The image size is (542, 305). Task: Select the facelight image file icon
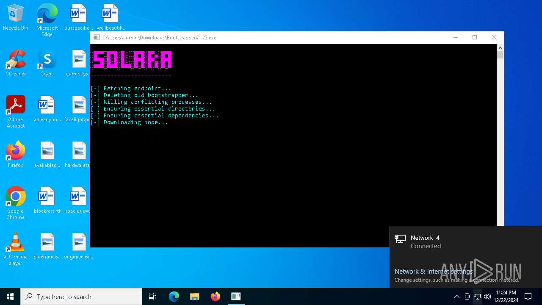click(x=78, y=109)
